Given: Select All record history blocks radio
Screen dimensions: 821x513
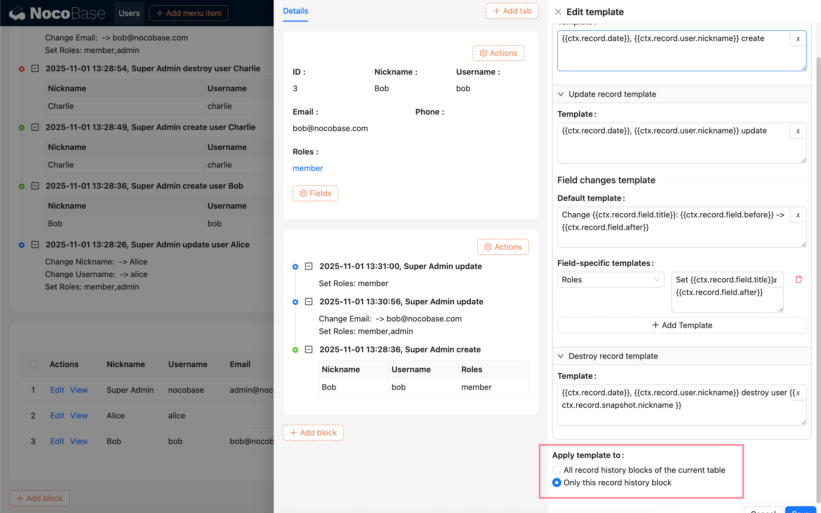Looking at the screenshot, I should pos(556,470).
